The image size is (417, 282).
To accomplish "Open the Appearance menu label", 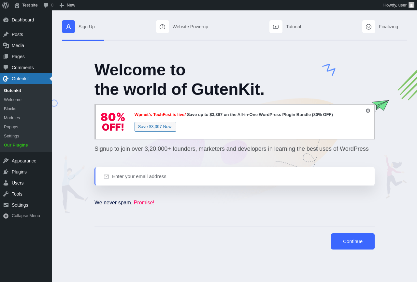I will [24, 161].
